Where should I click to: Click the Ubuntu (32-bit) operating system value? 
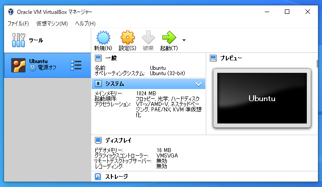coord(167,73)
